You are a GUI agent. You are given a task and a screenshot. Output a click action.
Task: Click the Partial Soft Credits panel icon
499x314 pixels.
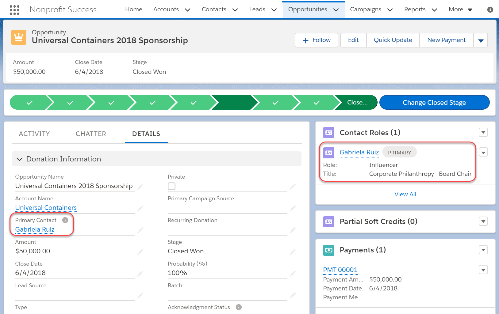[x=329, y=221]
